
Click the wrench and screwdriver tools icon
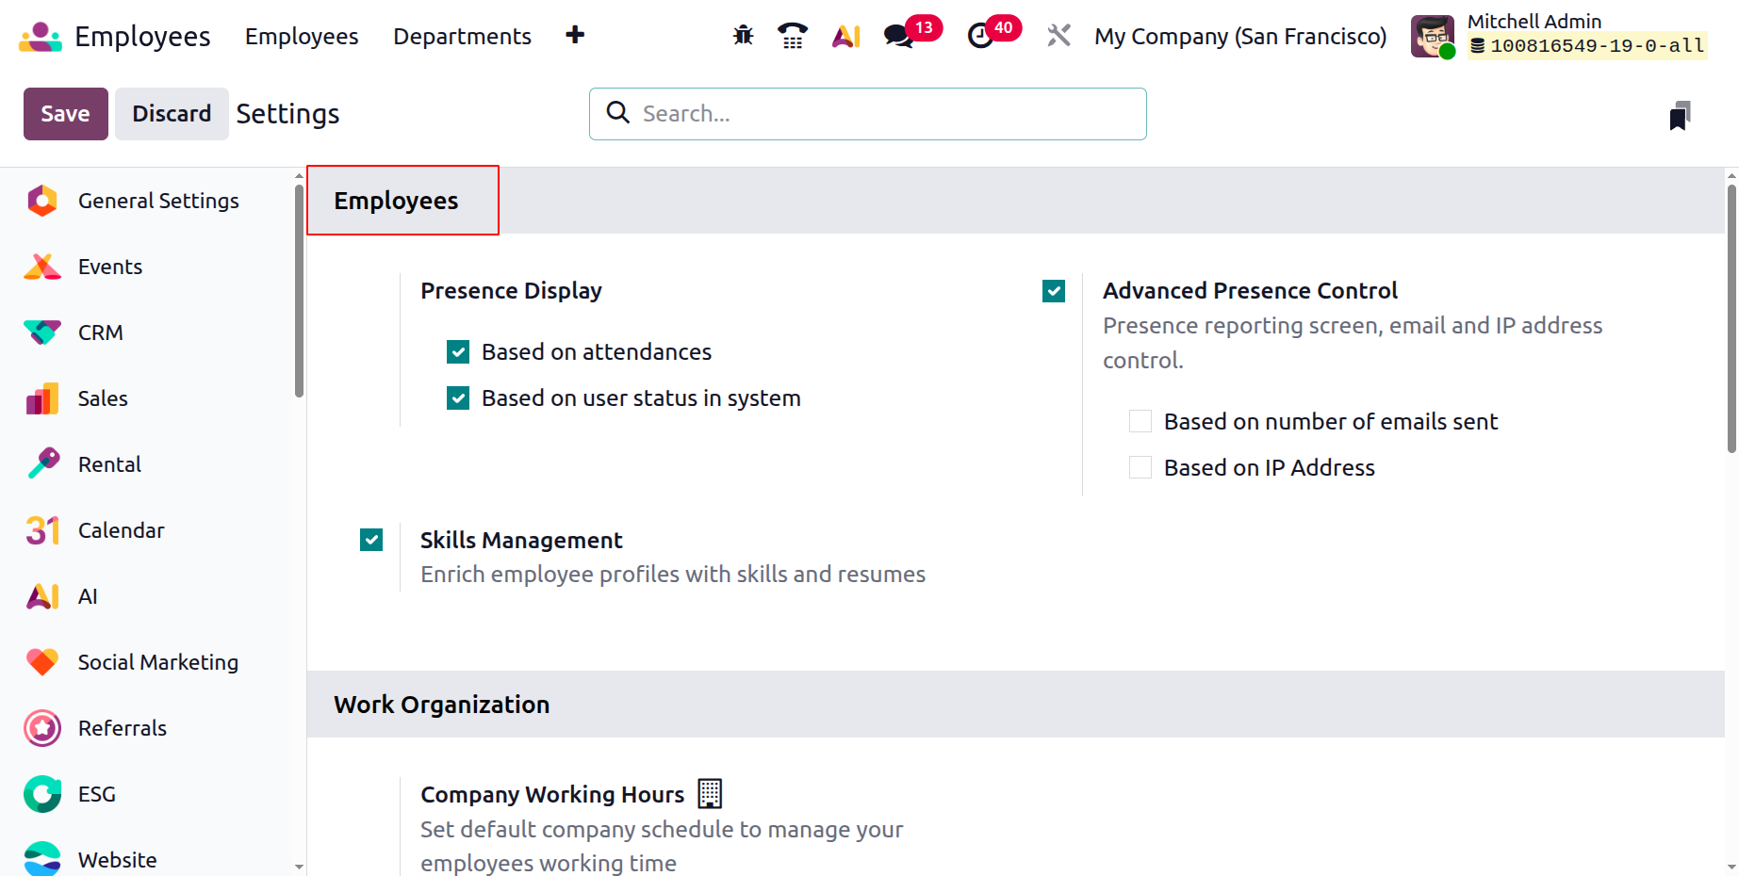pos(1058,36)
